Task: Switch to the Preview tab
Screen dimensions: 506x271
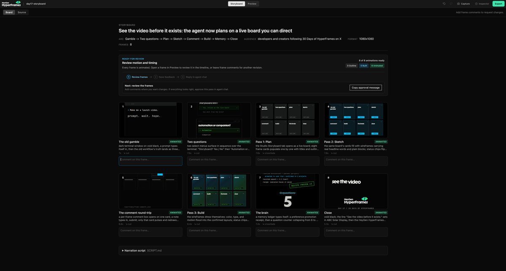Action: [x=252, y=4]
